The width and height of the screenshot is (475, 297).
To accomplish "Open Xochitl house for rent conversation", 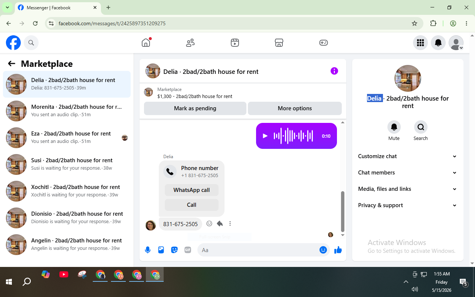I will (67, 191).
